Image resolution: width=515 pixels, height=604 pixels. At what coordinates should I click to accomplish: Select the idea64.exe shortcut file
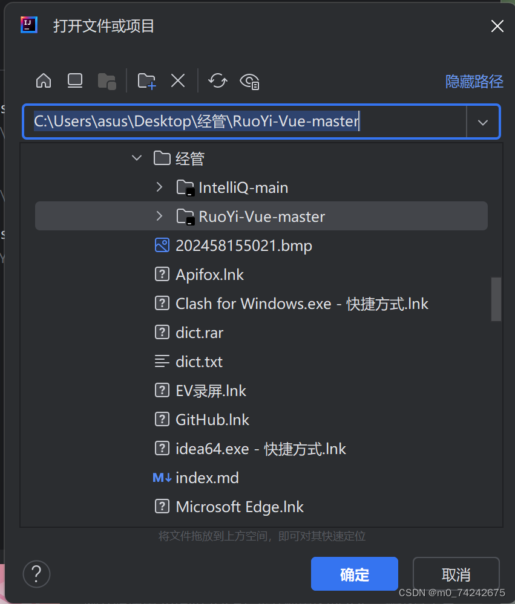pos(261,449)
